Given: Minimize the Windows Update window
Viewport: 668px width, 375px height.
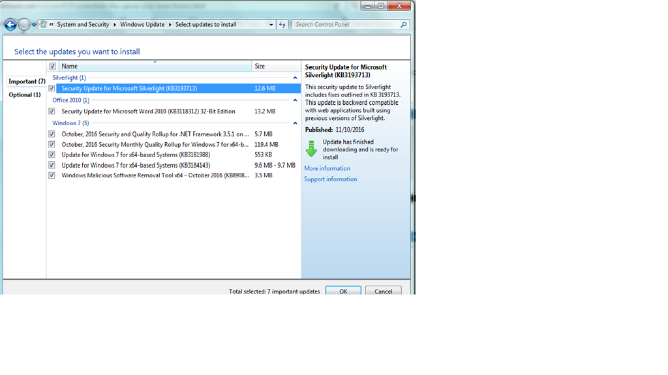Looking at the screenshot, I should tap(368, 6).
